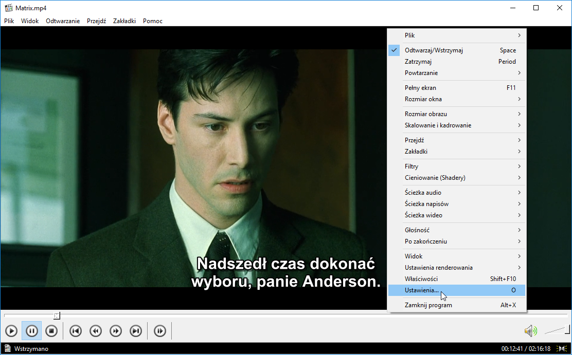Expand the Głośność submenu
This screenshot has height=355, width=572.
coord(456,230)
